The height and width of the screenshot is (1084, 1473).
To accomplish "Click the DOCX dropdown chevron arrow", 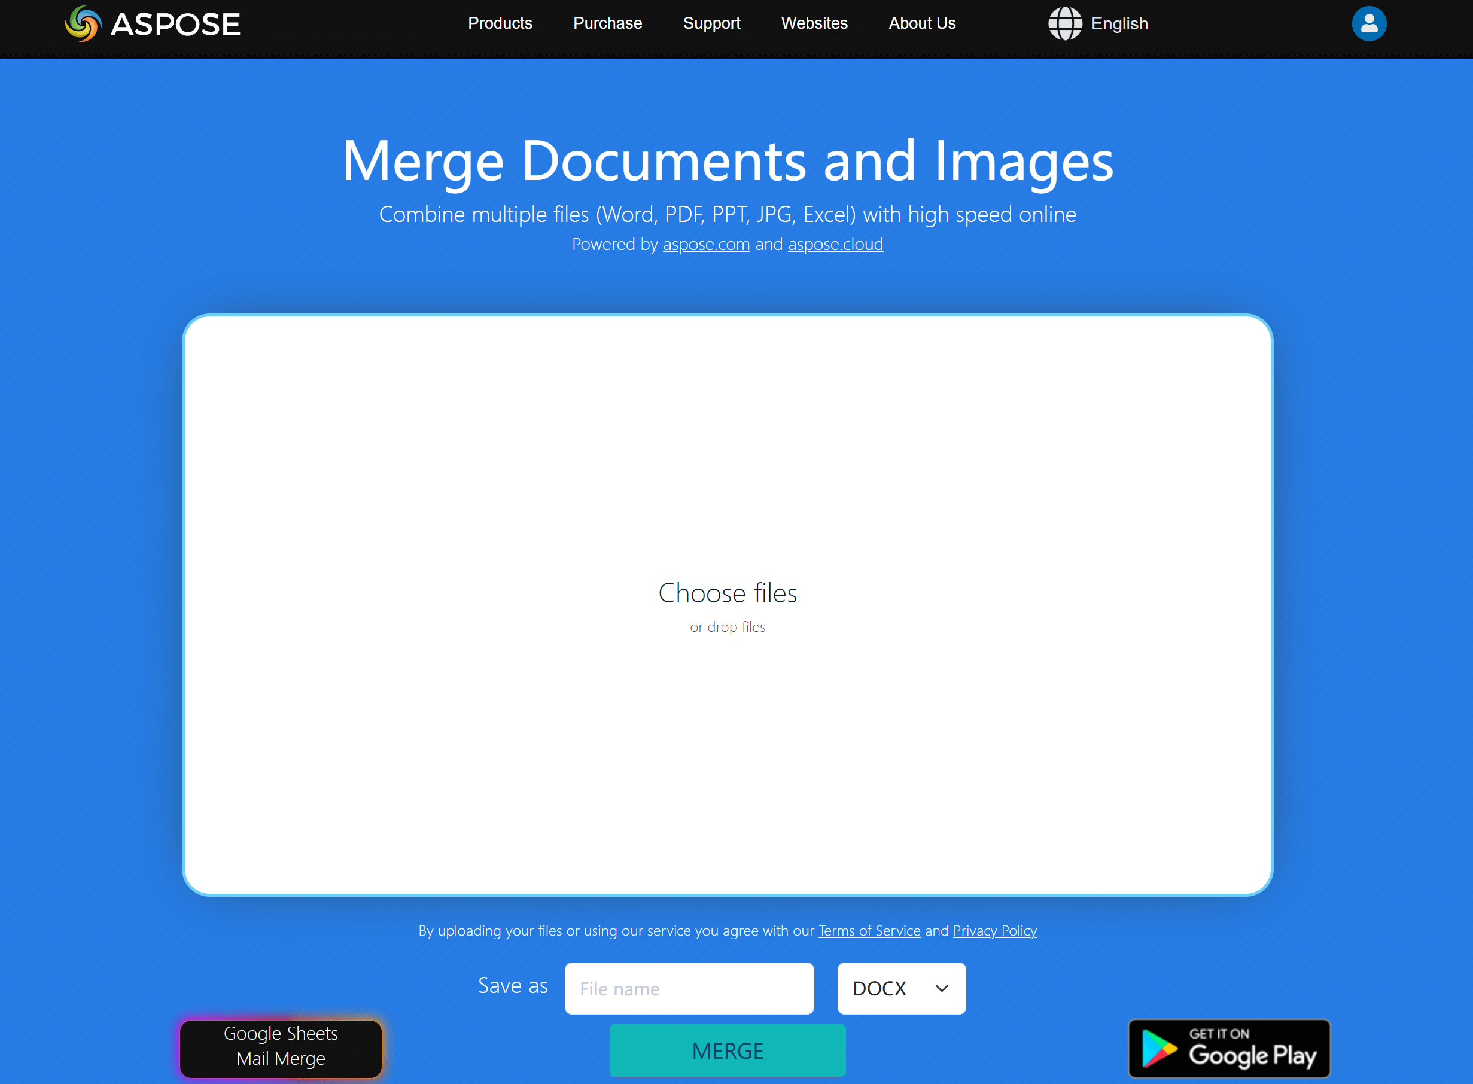I will point(942,988).
